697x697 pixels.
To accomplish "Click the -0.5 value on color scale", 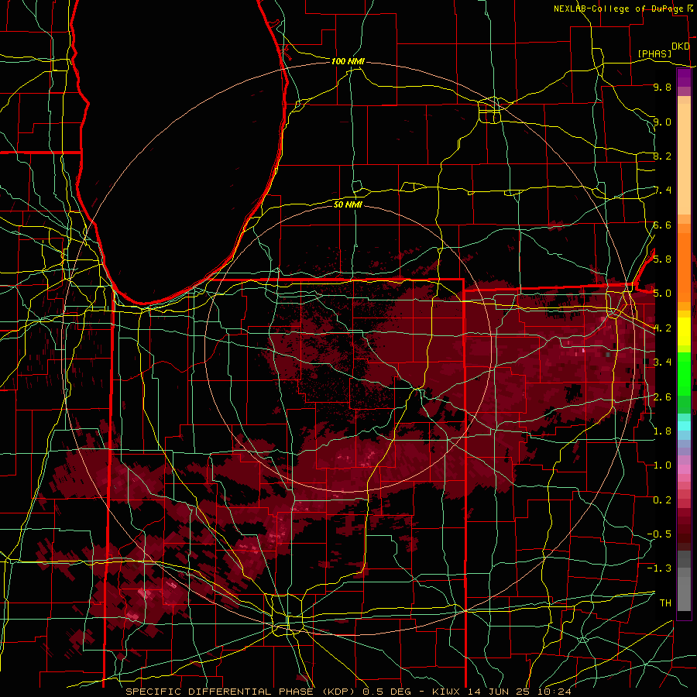I will point(659,534).
